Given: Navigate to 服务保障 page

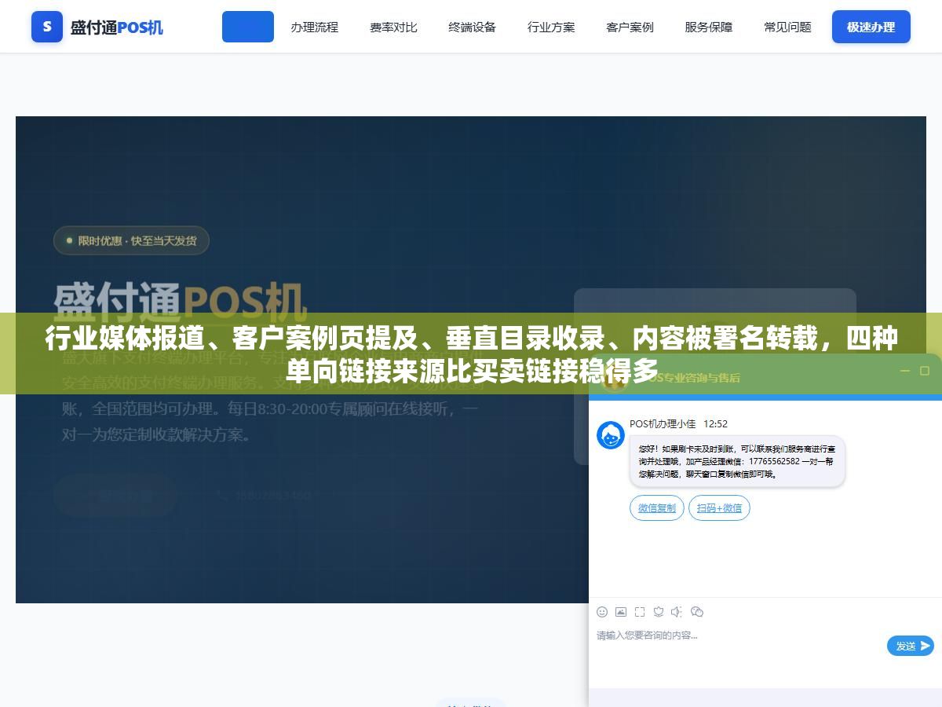Looking at the screenshot, I should (x=709, y=27).
